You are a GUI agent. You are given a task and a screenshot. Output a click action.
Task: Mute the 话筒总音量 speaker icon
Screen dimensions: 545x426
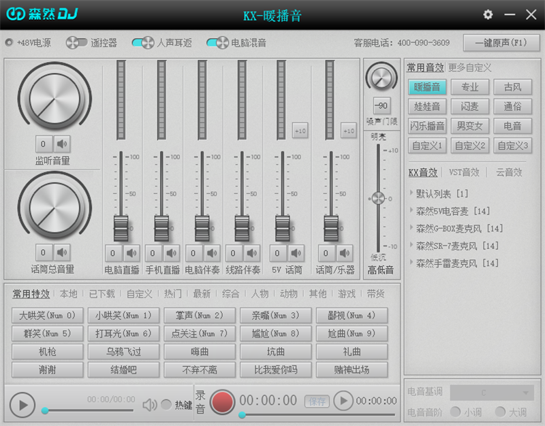click(x=63, y=252)
